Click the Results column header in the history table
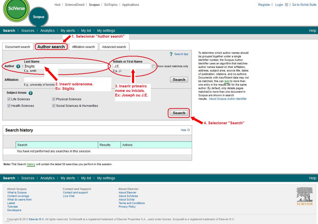This screenshot has height=224, width=318. pyautogui.click(x=109, y=145)
